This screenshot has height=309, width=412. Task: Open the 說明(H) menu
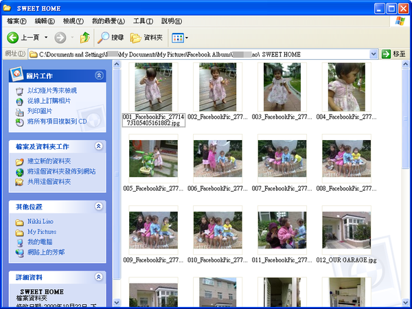click(x=172, y=21)
